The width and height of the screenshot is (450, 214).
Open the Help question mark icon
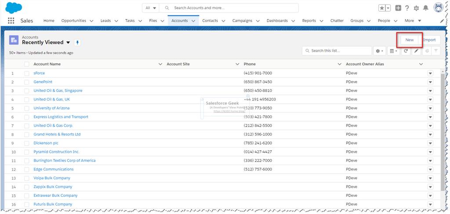(x=407, y=8)
